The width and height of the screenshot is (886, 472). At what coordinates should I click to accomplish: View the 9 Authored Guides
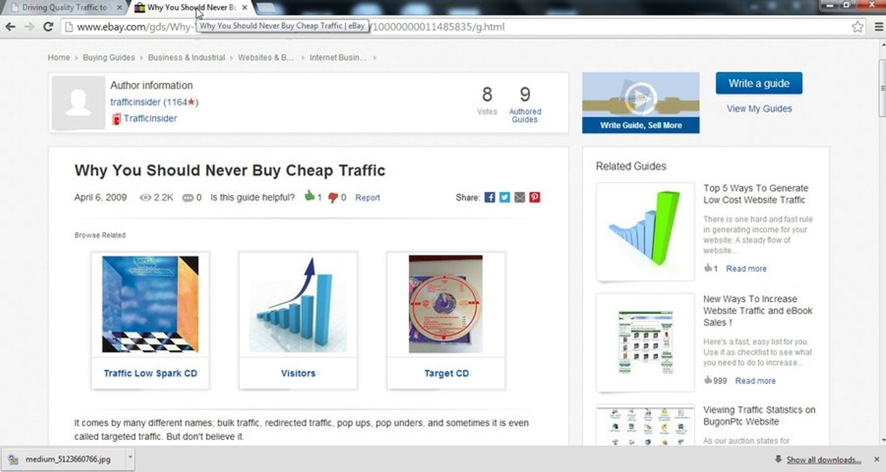click(525, 106)
